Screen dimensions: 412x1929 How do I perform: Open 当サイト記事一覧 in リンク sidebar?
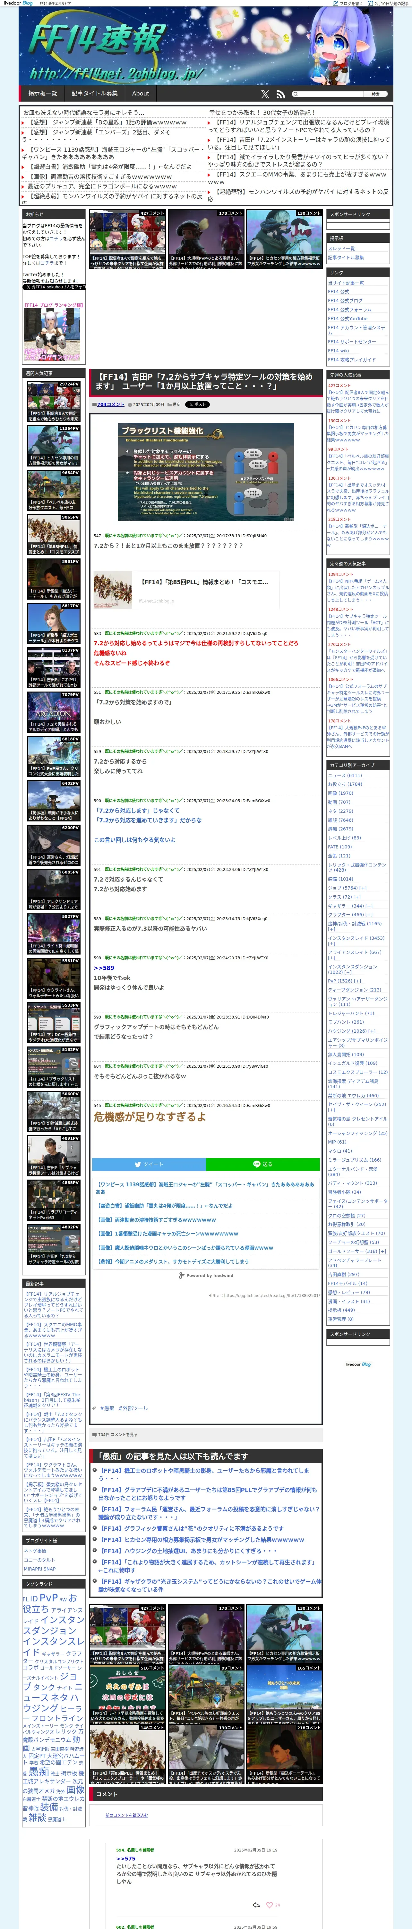pyautogui.click(x=346, y=283)
